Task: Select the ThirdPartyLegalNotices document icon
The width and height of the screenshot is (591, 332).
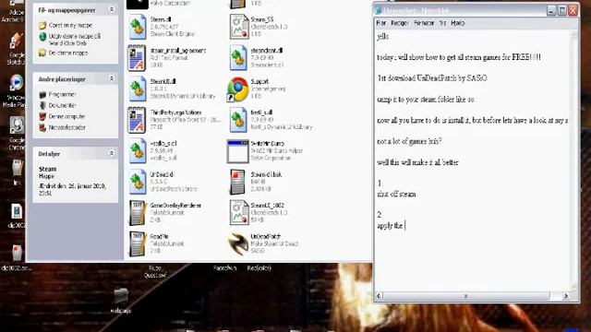Action: click(x=137, y=120)
